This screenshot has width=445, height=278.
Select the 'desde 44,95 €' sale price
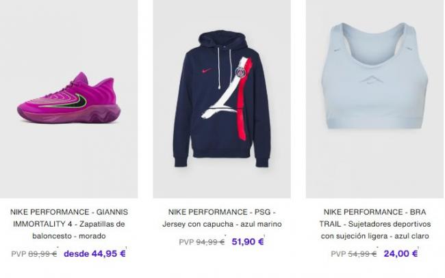(94, 253)
